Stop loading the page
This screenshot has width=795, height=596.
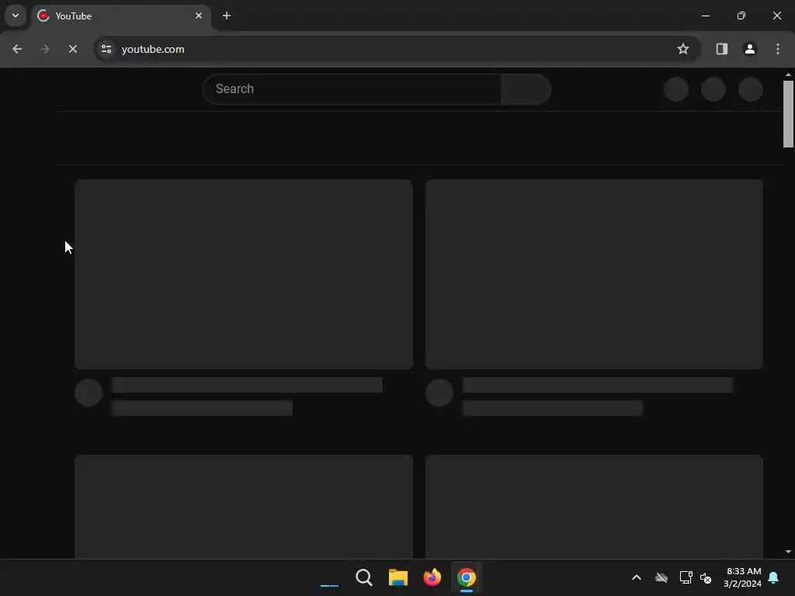[x=72, y=49]
